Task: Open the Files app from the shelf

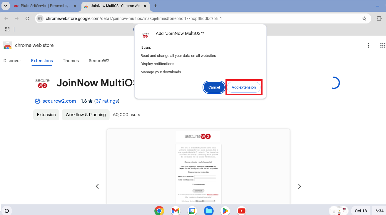Action: tap(208, 211)
